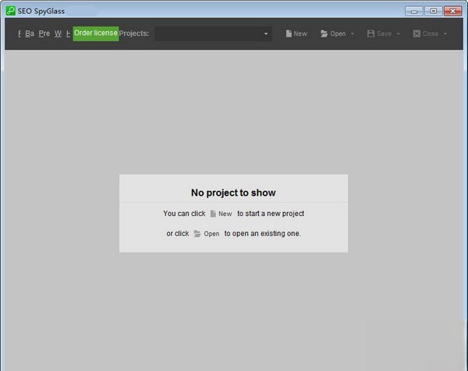Click the New document icon in the toolbar
The image size is (468, 371).
pyautogui.click(x=289, y=34)
